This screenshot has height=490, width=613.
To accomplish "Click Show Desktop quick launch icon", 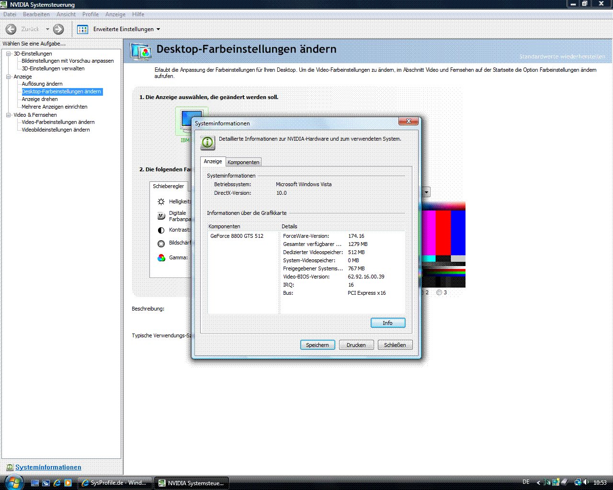I will click(35, 483).
